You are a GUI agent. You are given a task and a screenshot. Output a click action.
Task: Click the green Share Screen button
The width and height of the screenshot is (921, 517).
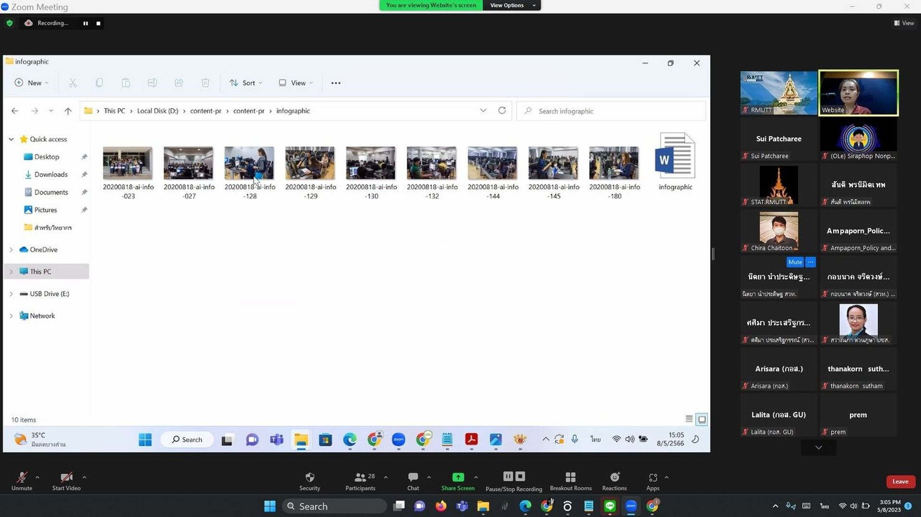pyautogui.click(x=458, y=481)
